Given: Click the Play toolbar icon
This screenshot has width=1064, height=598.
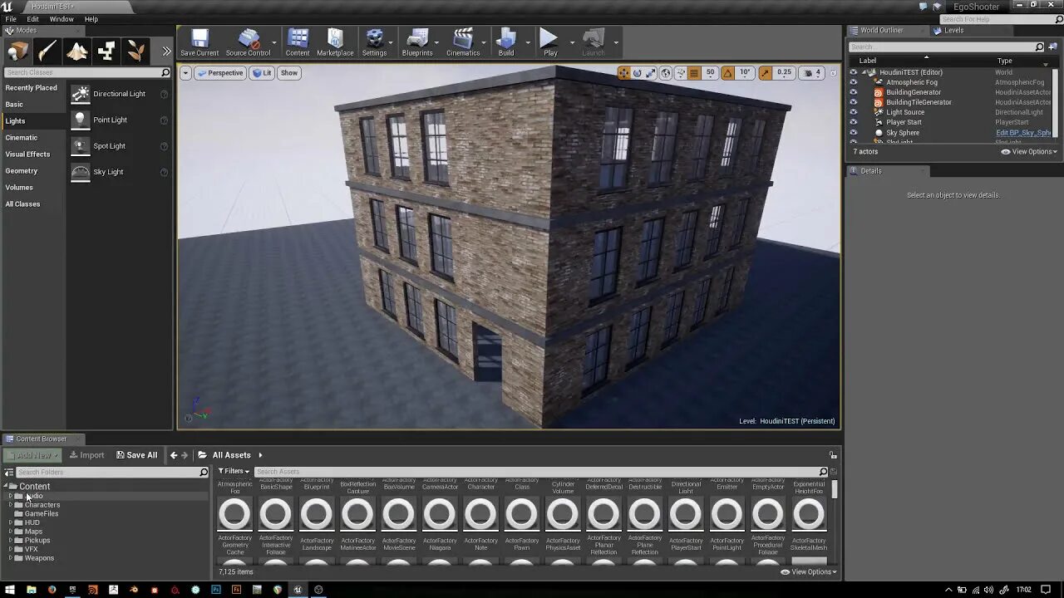Looking at the screenshot, I should click(550, 42).
